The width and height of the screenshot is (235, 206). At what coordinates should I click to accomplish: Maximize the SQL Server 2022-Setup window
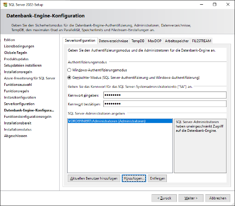tap(215, 4)
